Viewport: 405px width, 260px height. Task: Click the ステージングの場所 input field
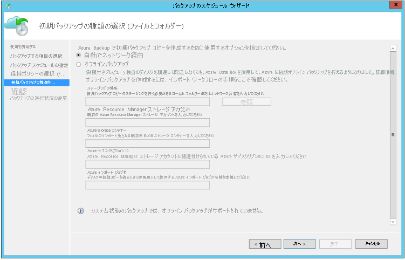(x=147, y=102)
